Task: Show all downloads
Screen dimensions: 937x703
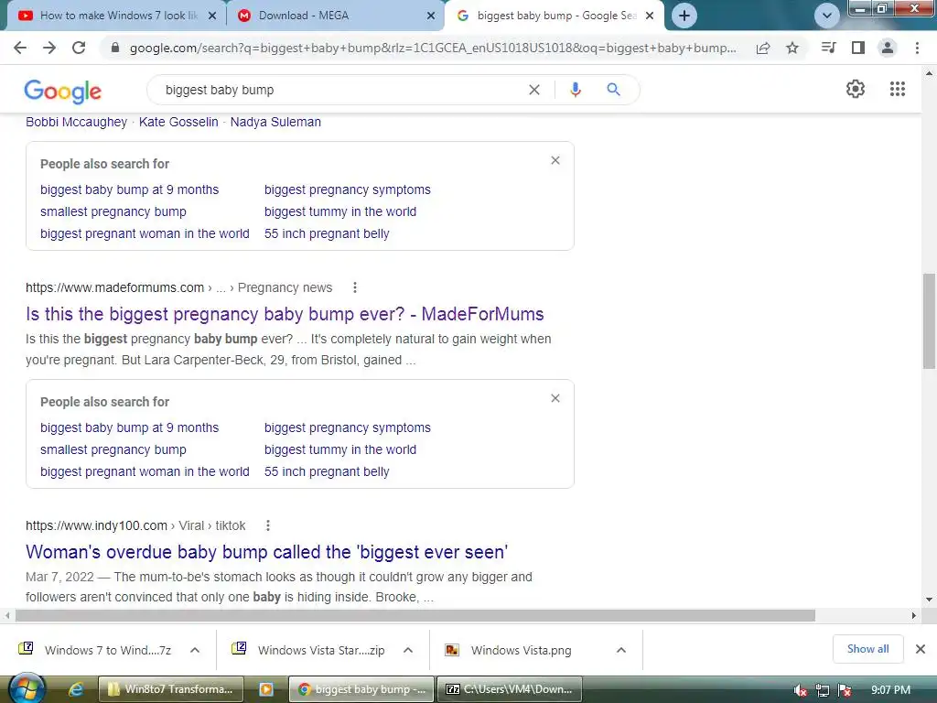Action: point(867,649)
